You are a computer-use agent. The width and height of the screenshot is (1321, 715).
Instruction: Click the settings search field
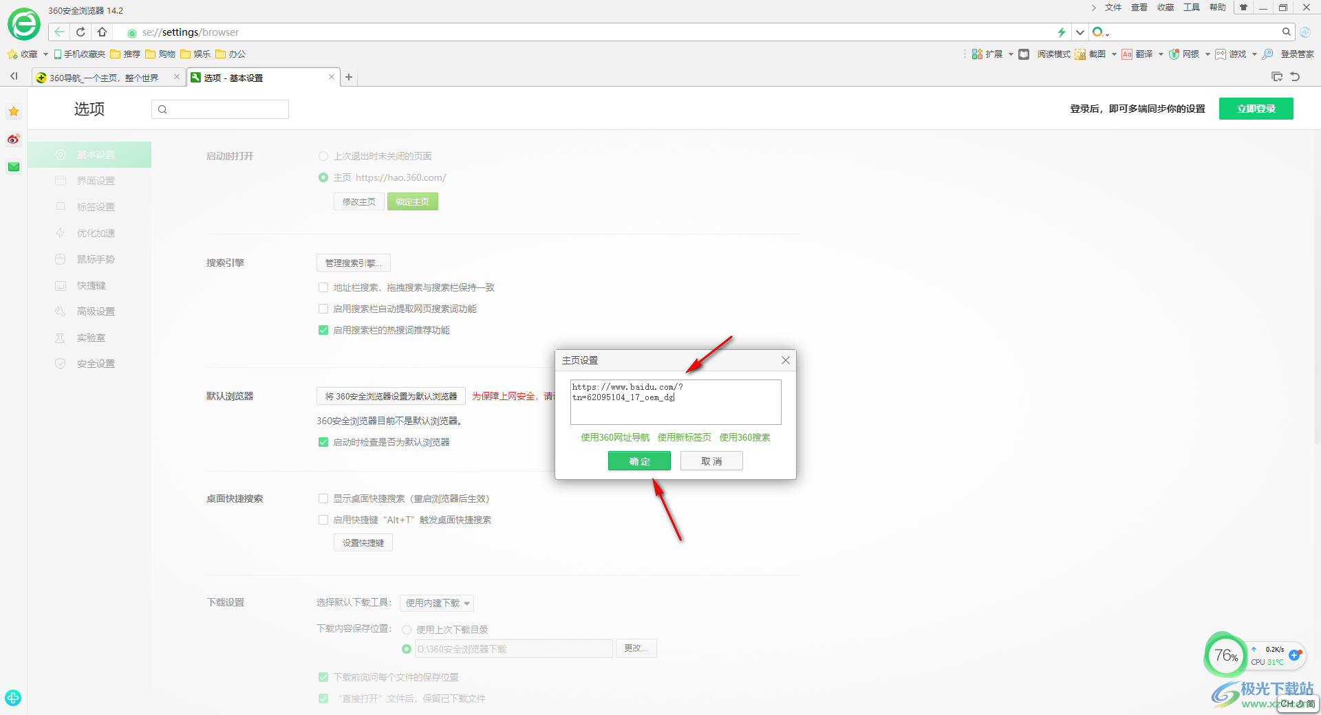click(x=220, y=109)
